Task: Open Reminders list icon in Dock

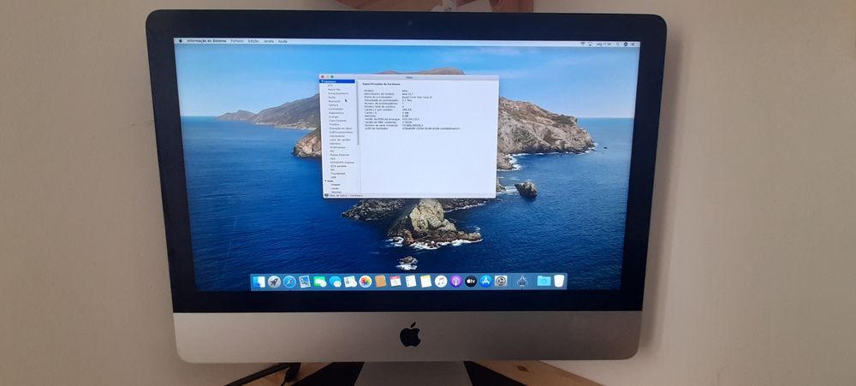Action: (x=411, y=282)
